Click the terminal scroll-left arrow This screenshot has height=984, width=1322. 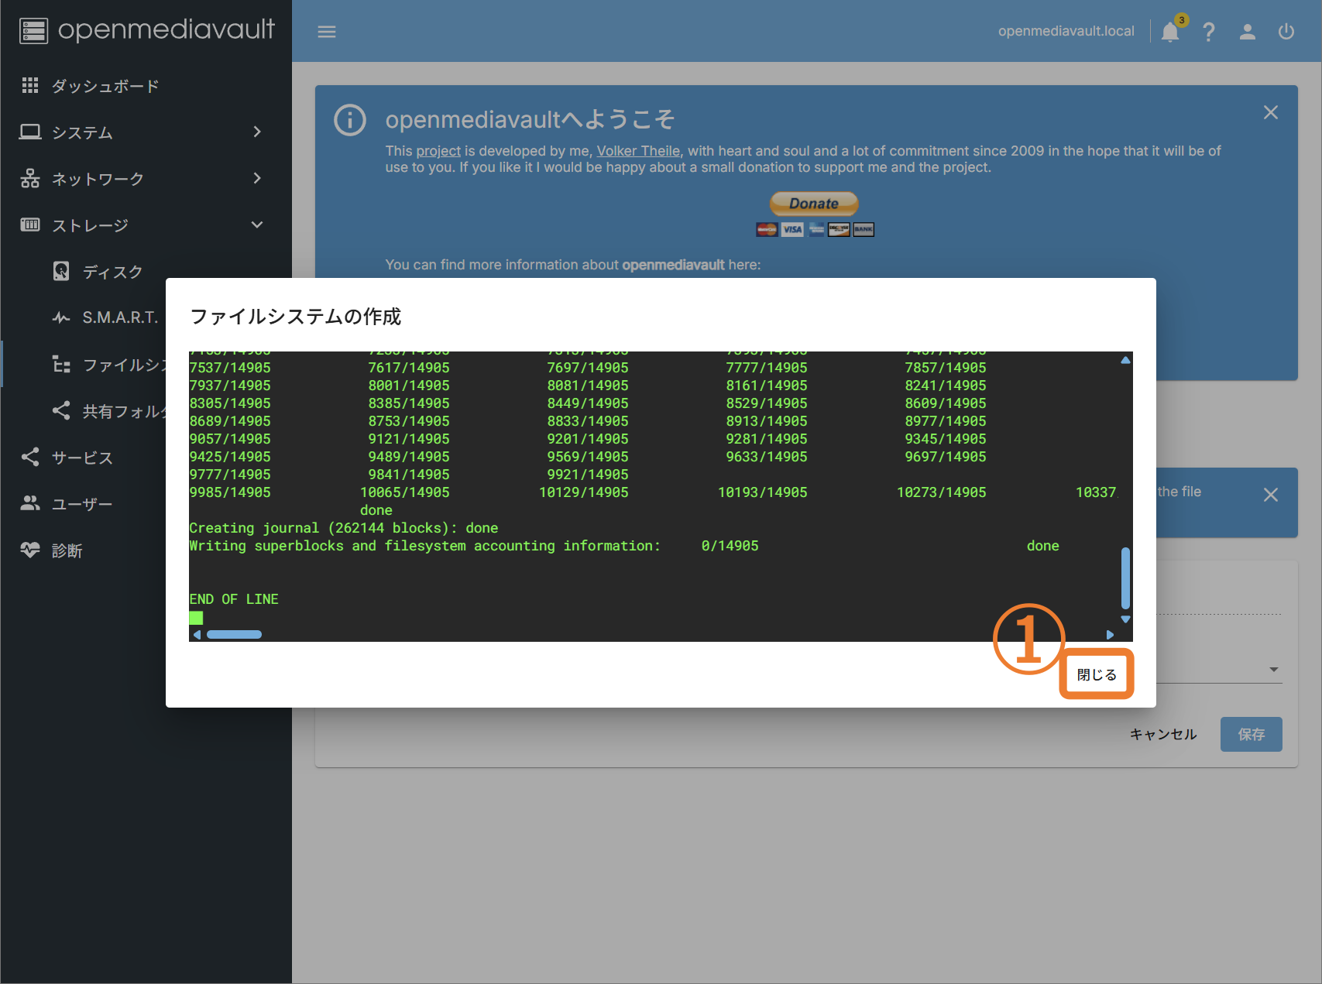197,635
